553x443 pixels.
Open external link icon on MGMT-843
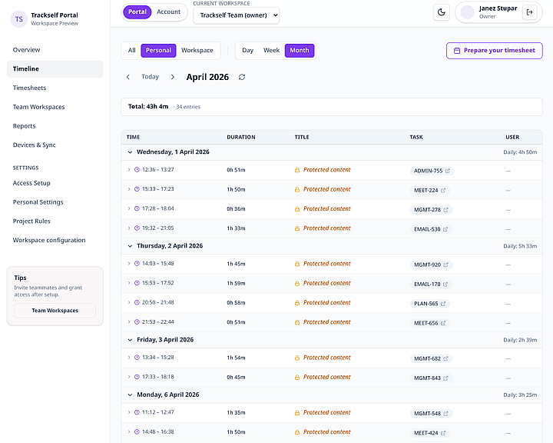(x=445, y=378)
